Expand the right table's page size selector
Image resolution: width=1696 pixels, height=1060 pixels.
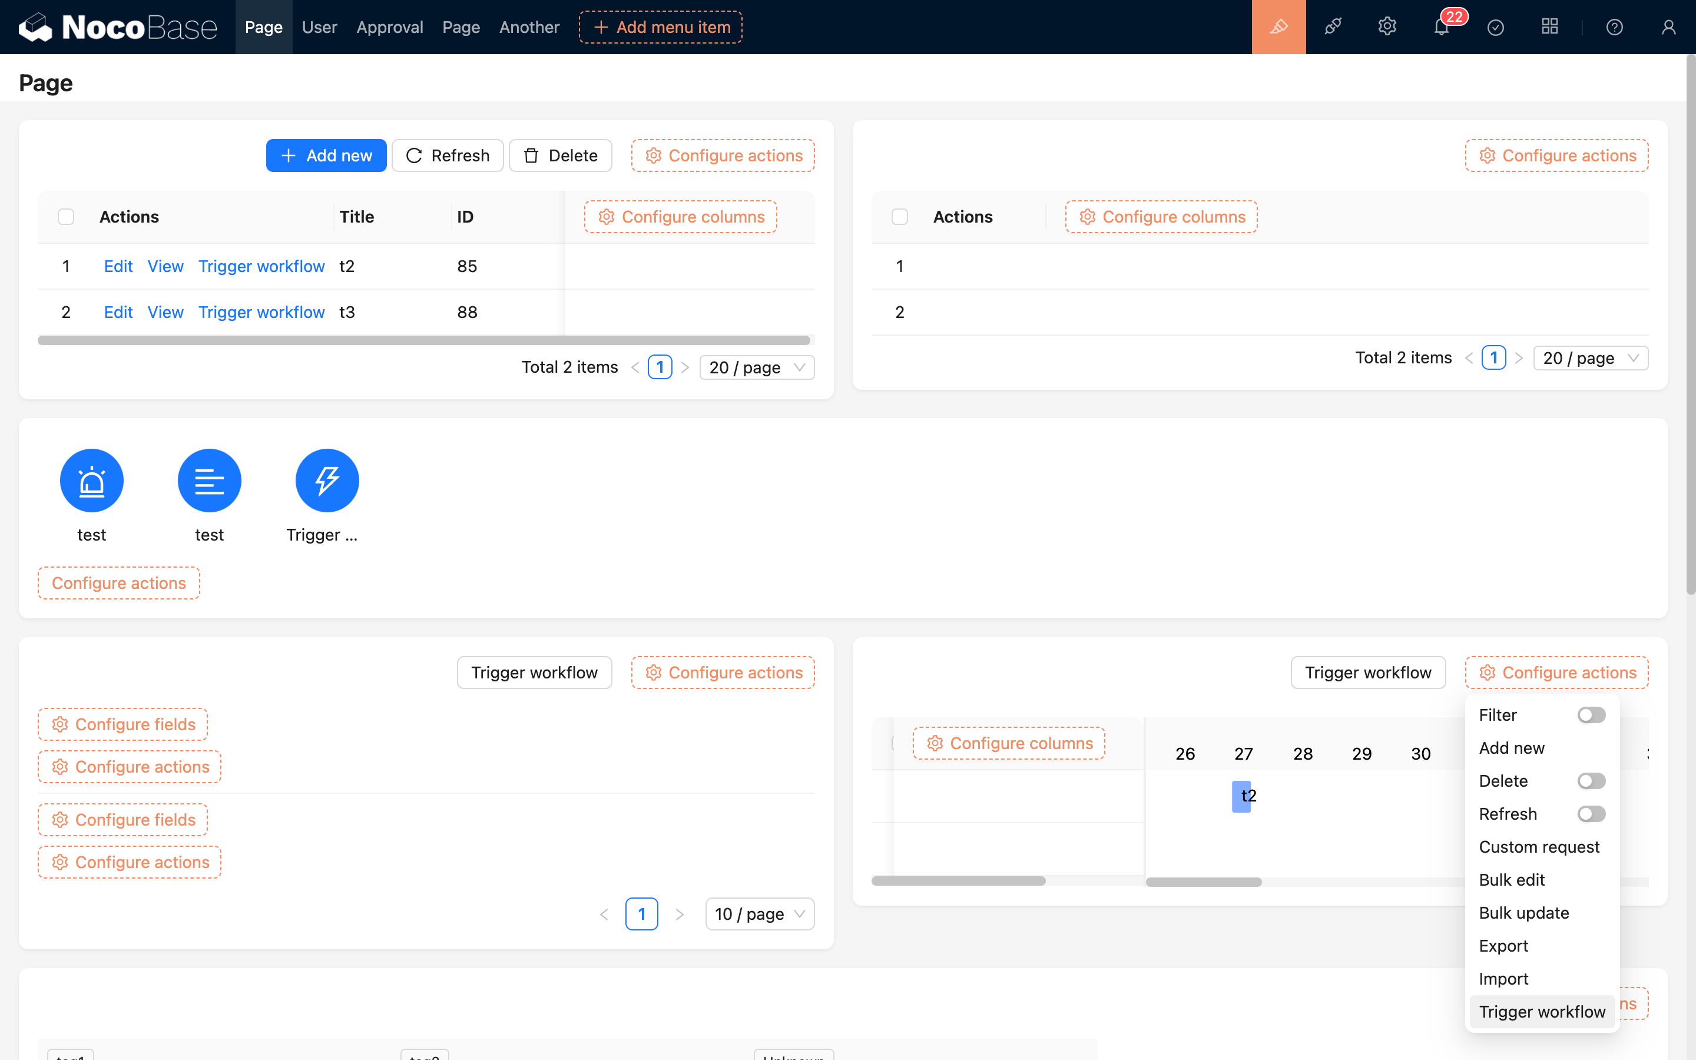1590,357
